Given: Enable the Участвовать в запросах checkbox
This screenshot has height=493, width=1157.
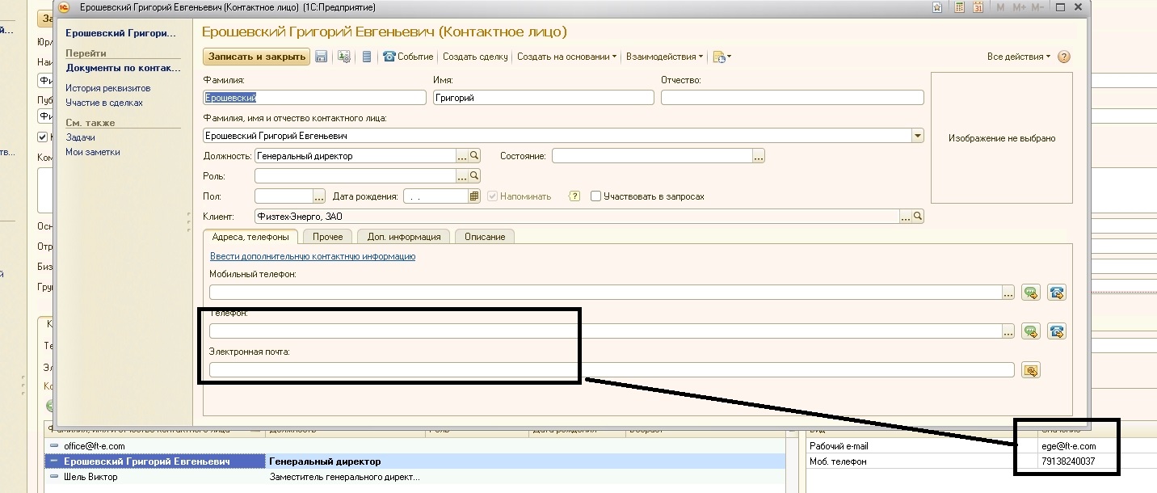Looking at the screenshot, I should click(x=595, y=196).
